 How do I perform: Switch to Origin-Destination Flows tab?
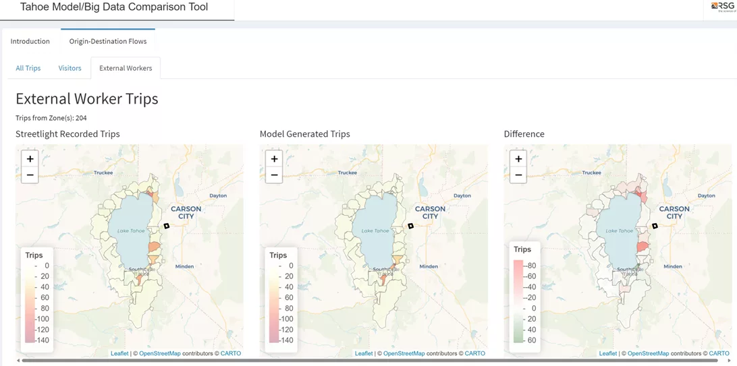click(x=108, y=41)
